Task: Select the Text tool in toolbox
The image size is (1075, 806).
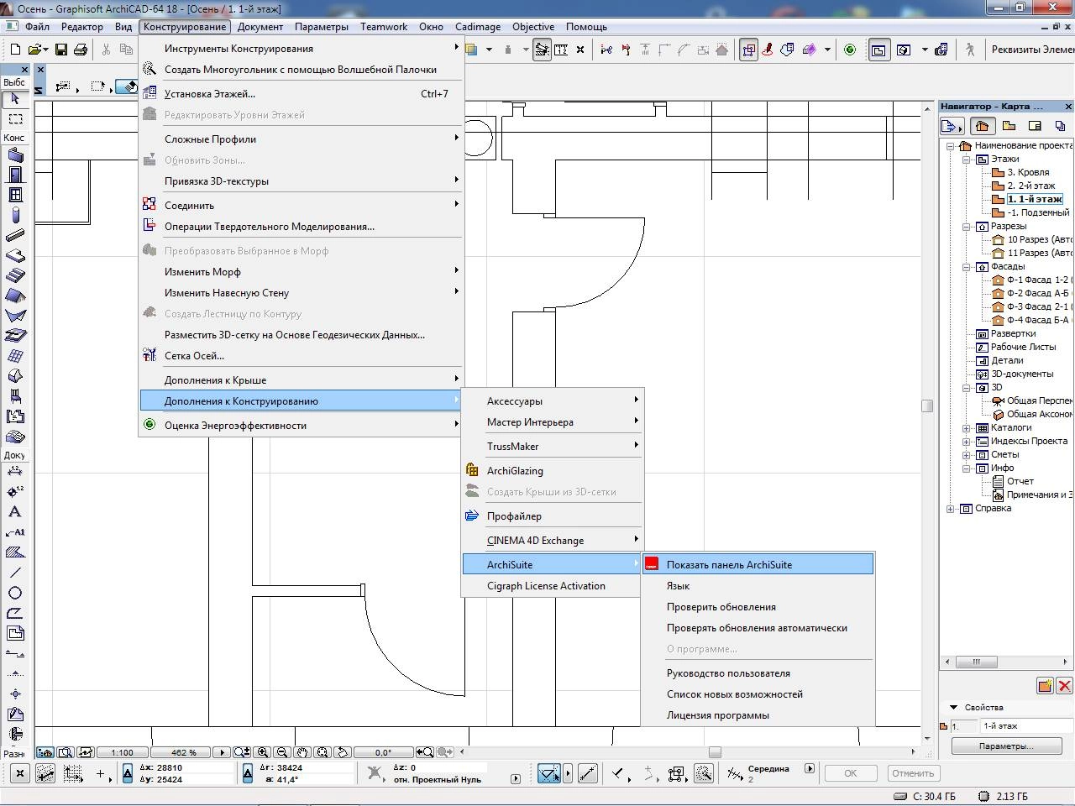Action: [x=15, y=512]
